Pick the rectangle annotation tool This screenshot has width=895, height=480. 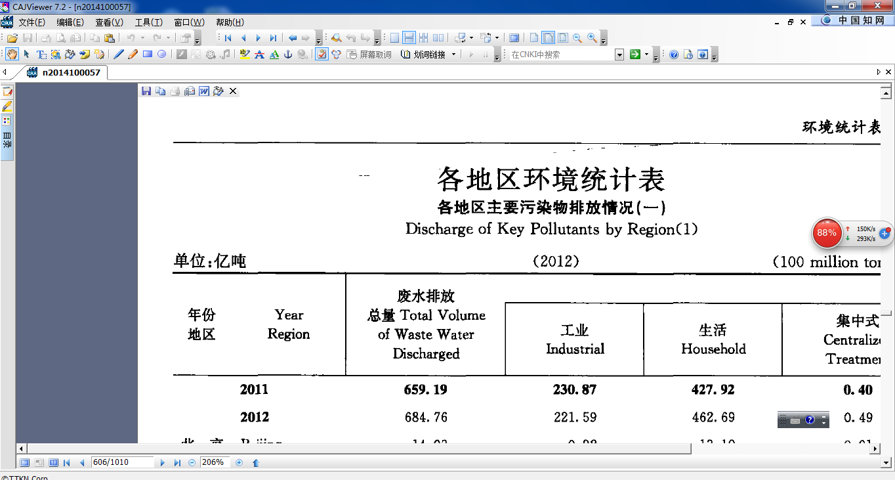(148, 55)
